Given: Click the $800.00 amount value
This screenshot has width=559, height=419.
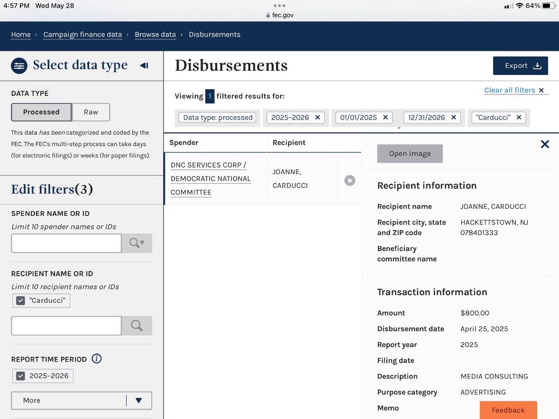Looking at the screenshot, I should click(x=475, y=313).
